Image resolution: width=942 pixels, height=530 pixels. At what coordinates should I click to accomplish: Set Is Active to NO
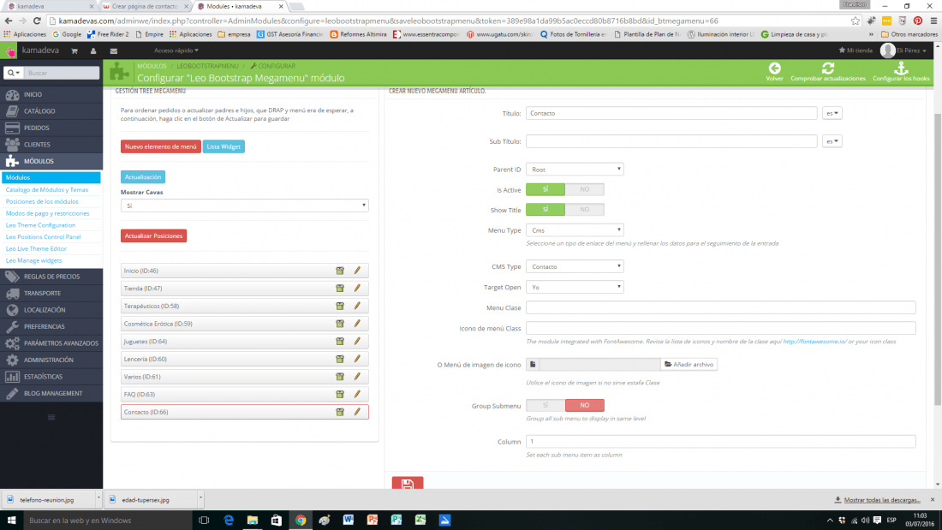point(585,189)
